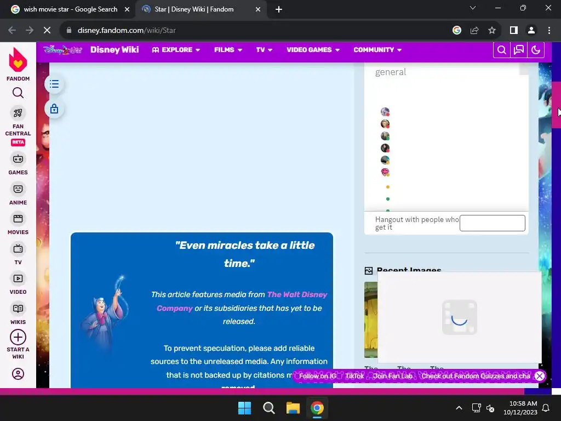Click the muted volume tray icon
561x421 pixels.
[x=490, y=408]
